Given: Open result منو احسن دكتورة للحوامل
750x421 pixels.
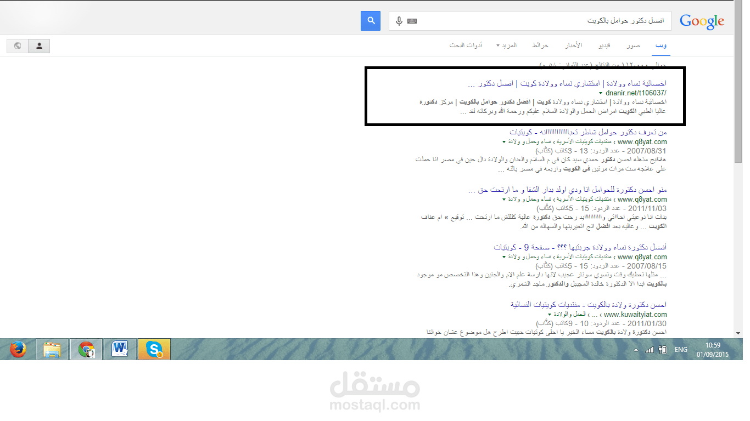Looking at the screenshot, I should (568, 190).
